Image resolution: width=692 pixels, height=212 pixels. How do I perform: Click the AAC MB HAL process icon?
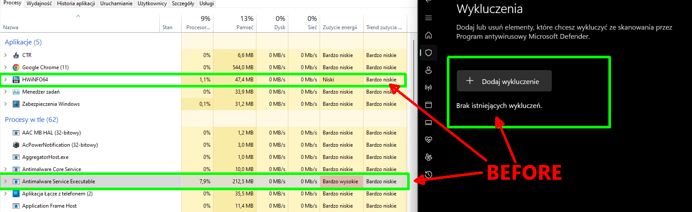click(x=16, y=133)
